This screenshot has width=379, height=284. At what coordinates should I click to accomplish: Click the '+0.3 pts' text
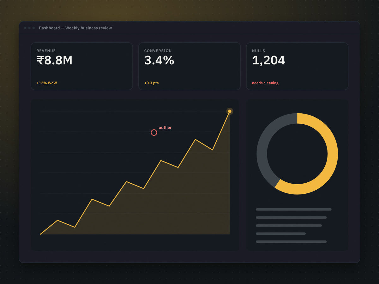click(x=151, y=83)
